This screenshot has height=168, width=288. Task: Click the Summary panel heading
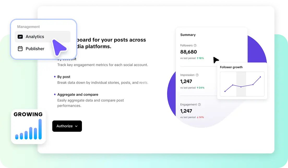[x=187, y=35]
